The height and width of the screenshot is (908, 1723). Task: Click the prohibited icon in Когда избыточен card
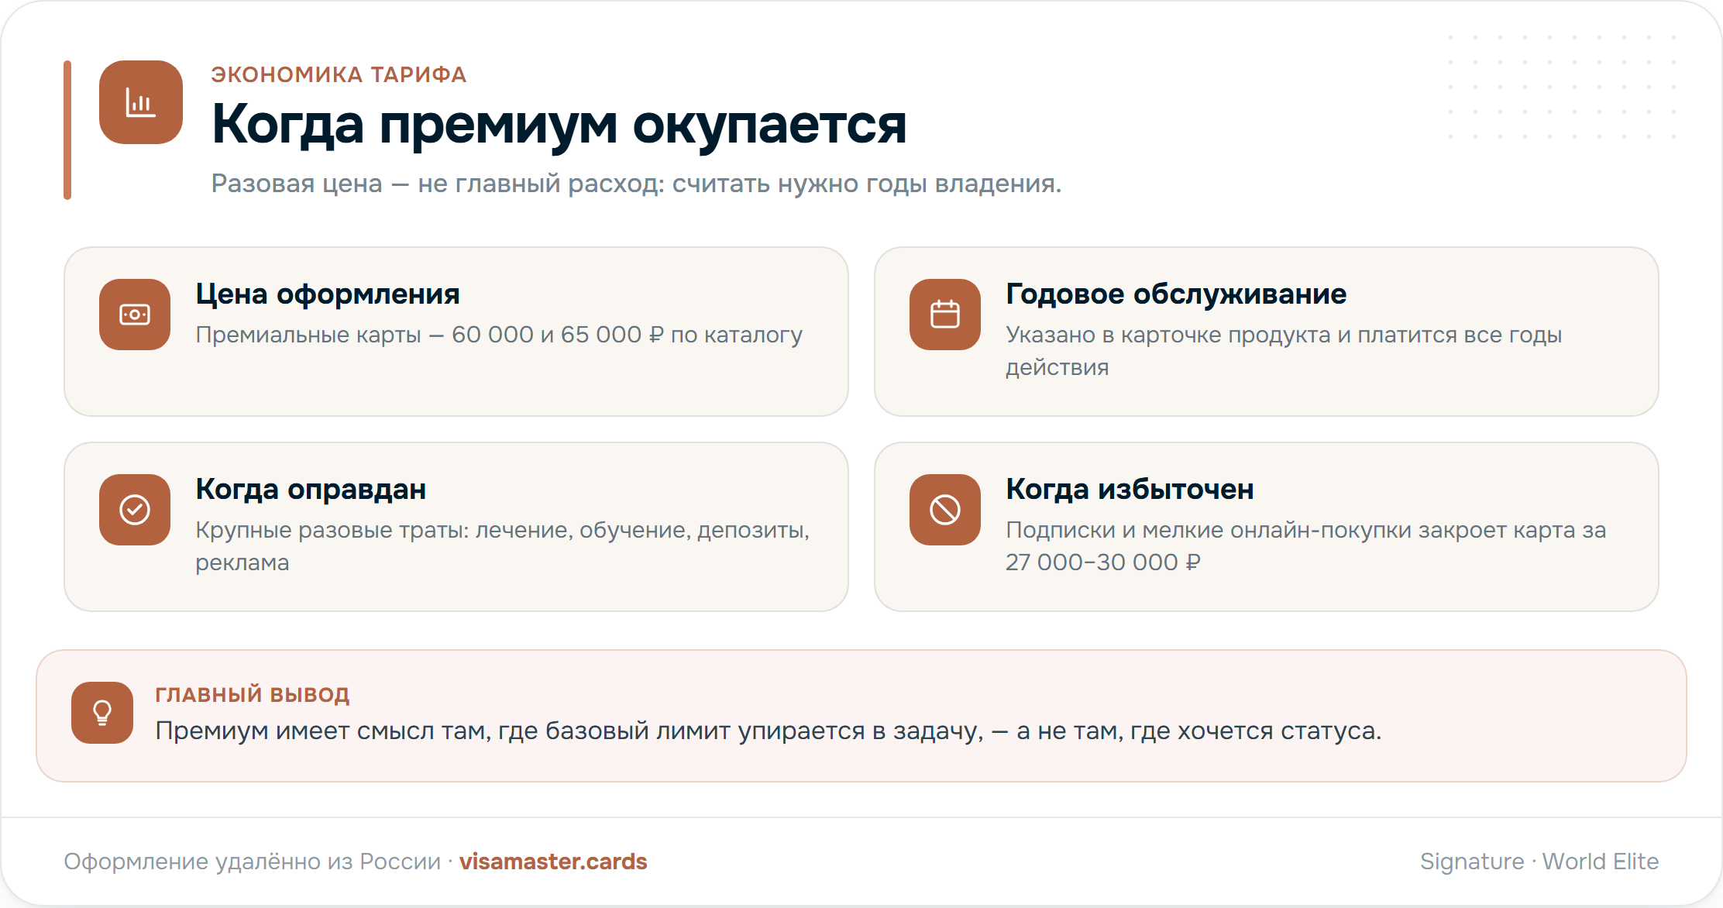[945, 510]
